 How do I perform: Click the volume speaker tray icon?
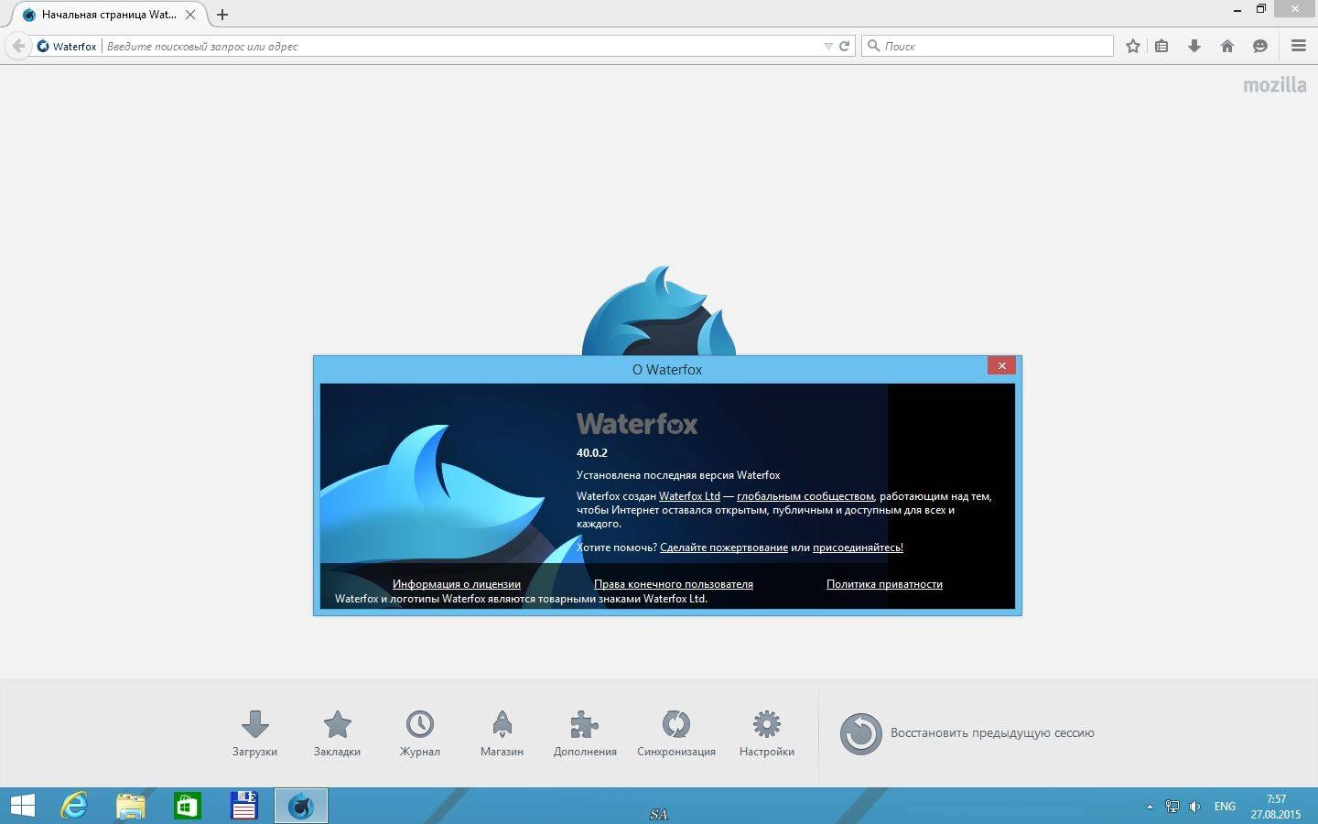tap(1194, 807)
